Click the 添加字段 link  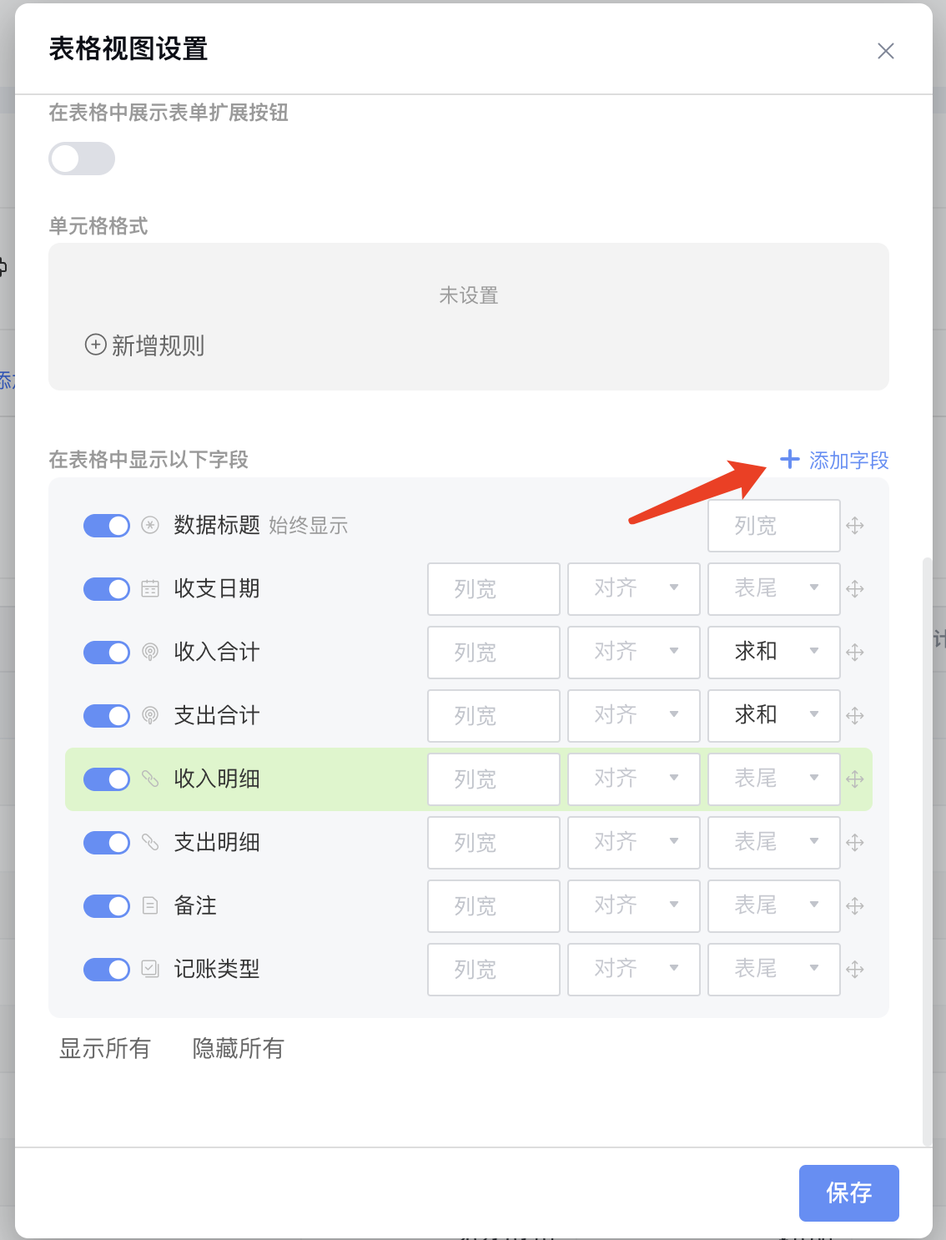834,460
